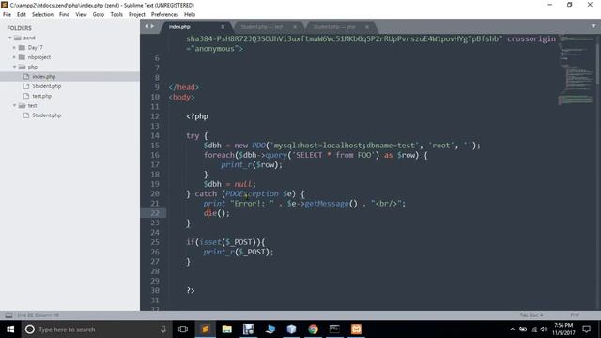
Task: Close the Student.php — php tab
Action: 367,27
